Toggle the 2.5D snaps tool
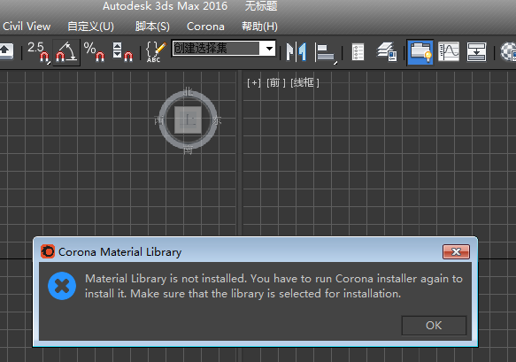Image resolution: width=516 pixels, height=362 pixels. pyautogui.click(x=38, y=51)
